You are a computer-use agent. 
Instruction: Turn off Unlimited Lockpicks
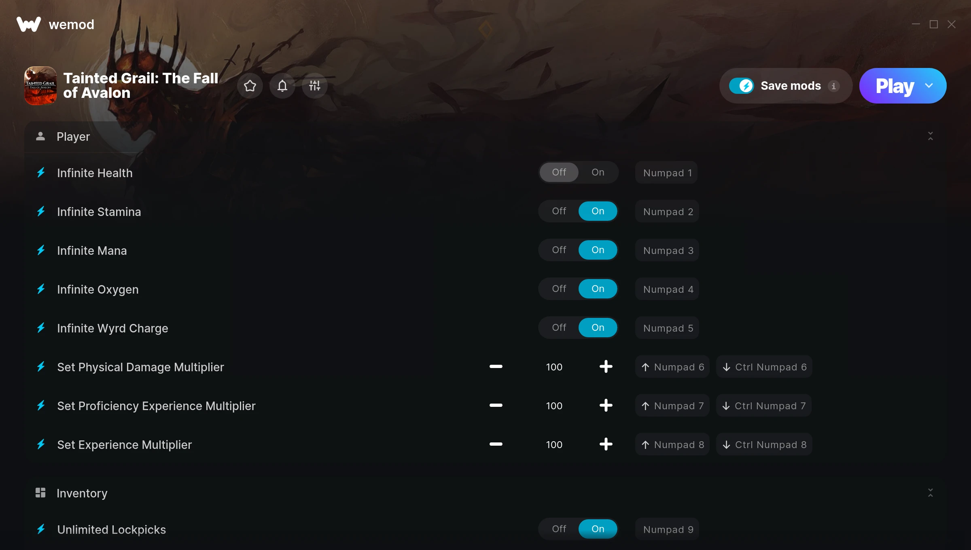(559, 529)
